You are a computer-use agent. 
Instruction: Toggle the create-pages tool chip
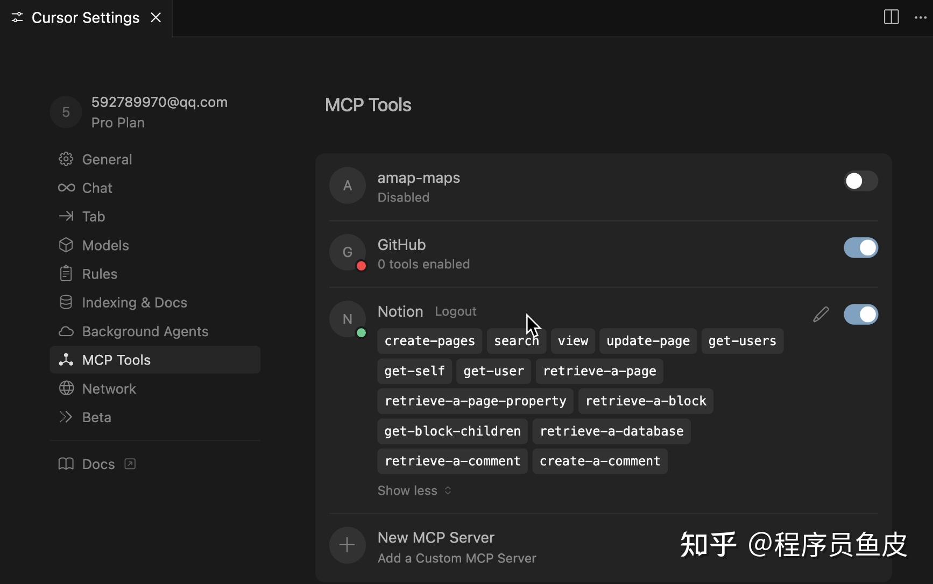pos(430,341)
